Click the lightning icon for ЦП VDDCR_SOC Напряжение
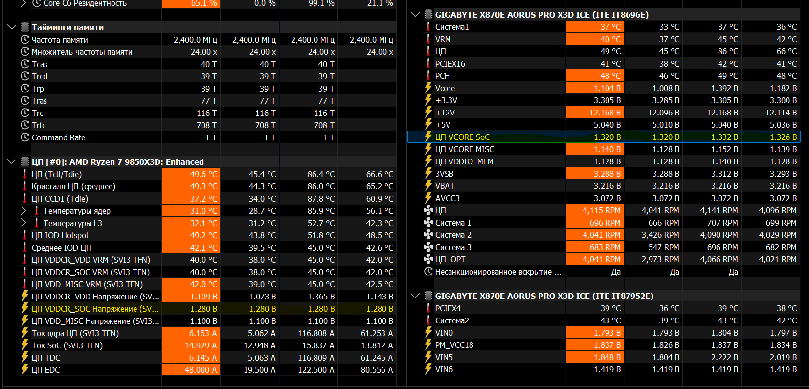 (25, 308)
